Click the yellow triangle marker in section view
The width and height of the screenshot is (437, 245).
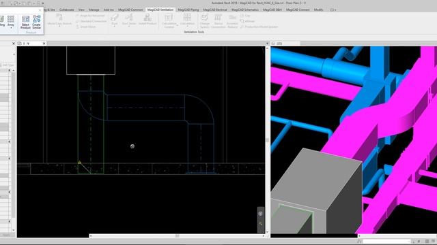pyautogui.click(x=79, y=162)
